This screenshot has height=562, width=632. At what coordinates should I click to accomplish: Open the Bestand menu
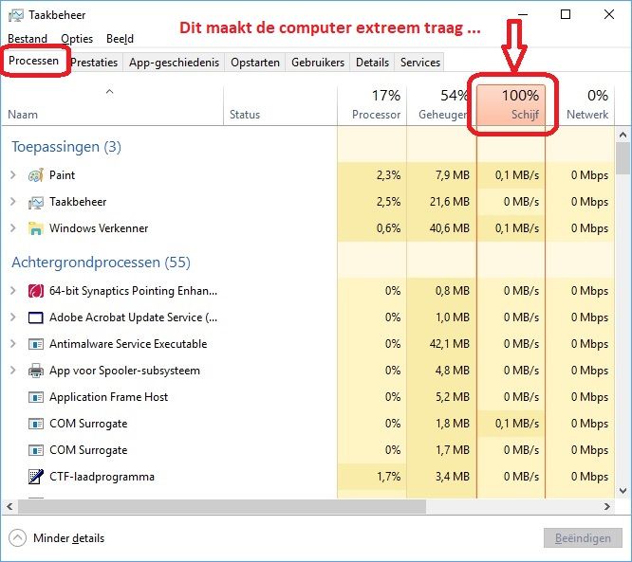(28, 39)
